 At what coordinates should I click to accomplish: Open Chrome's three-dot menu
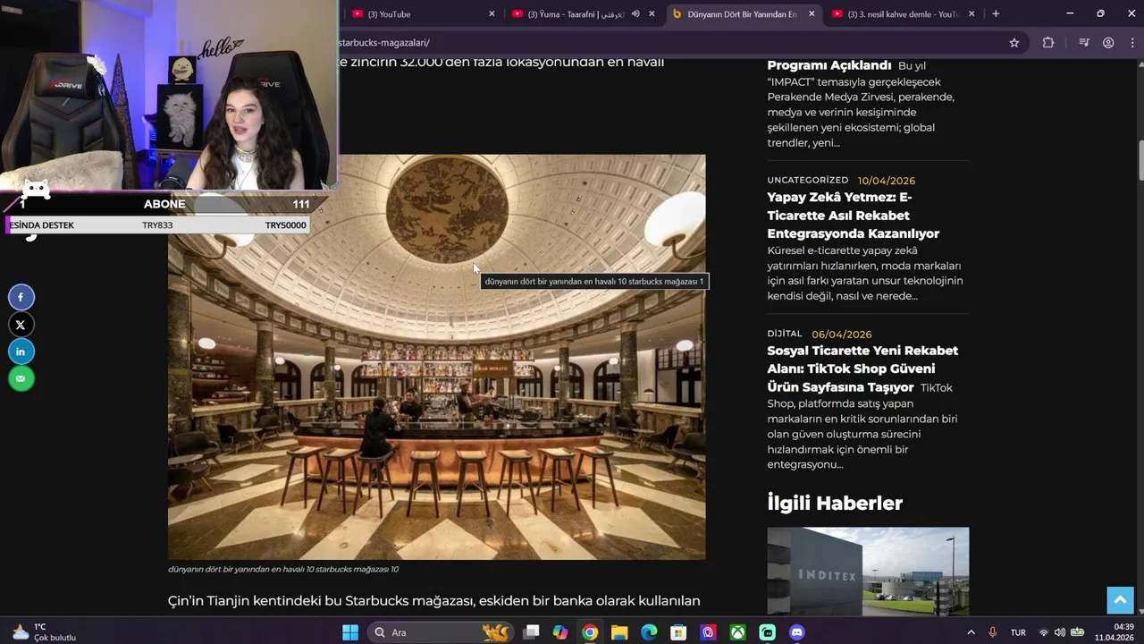(1132, 42)
